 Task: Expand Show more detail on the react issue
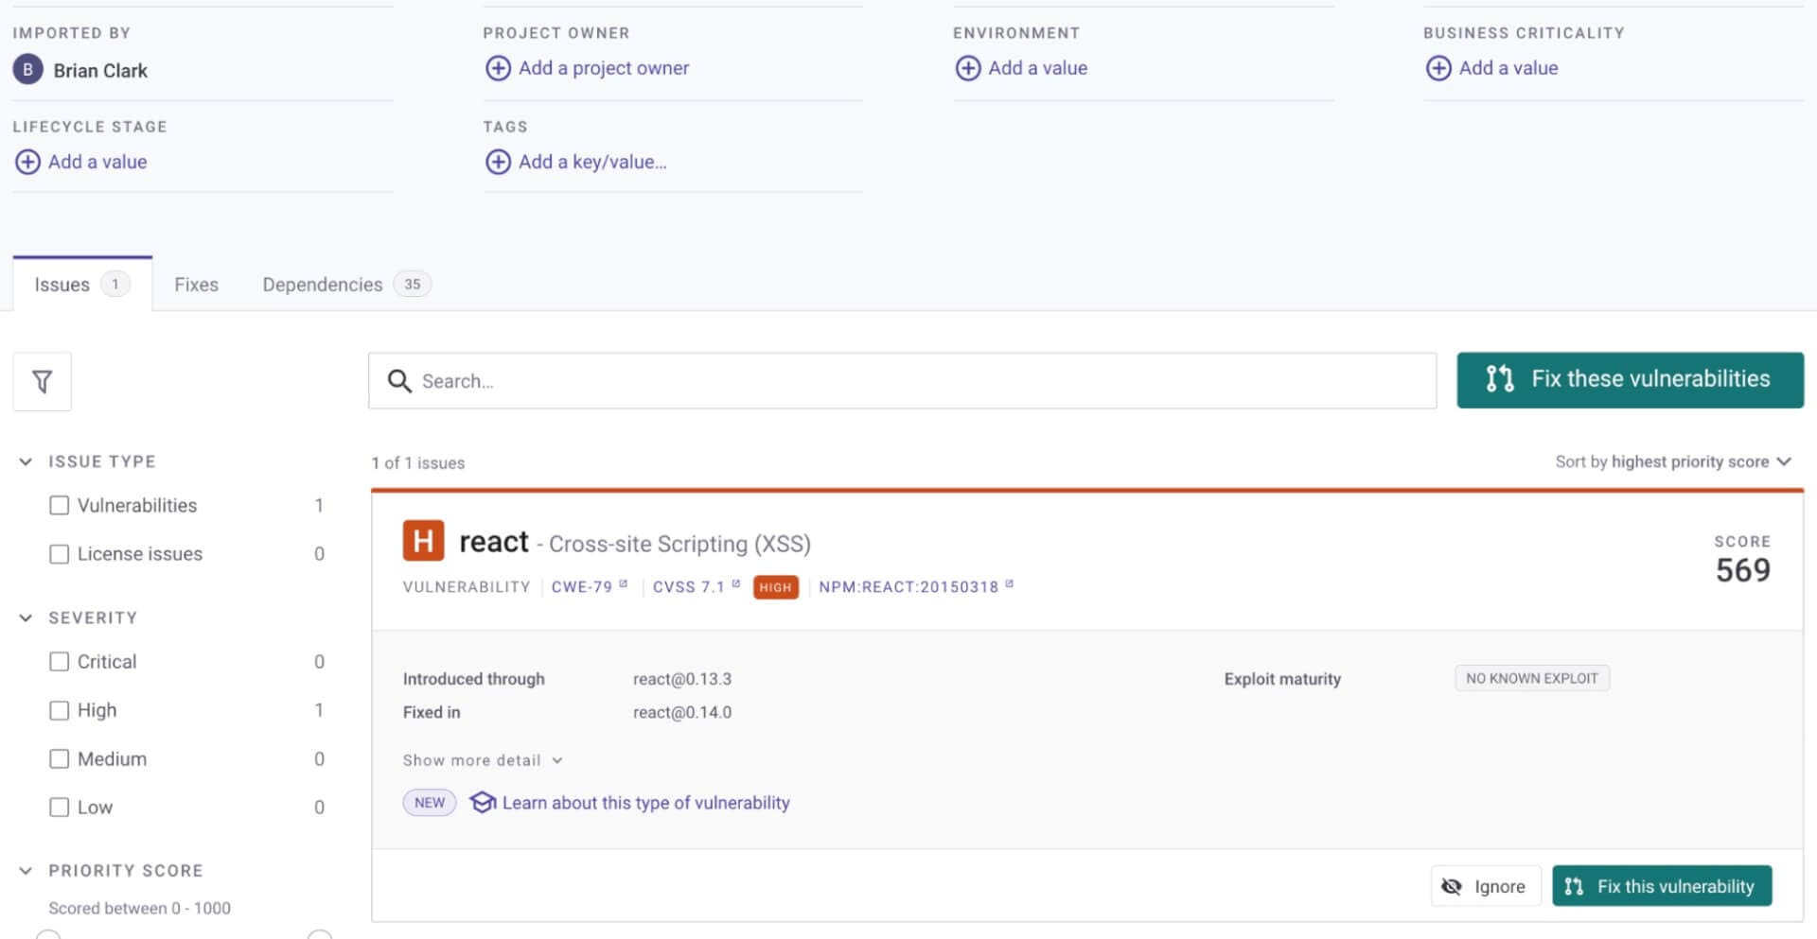pyautogui.click(x=482, y=759)
